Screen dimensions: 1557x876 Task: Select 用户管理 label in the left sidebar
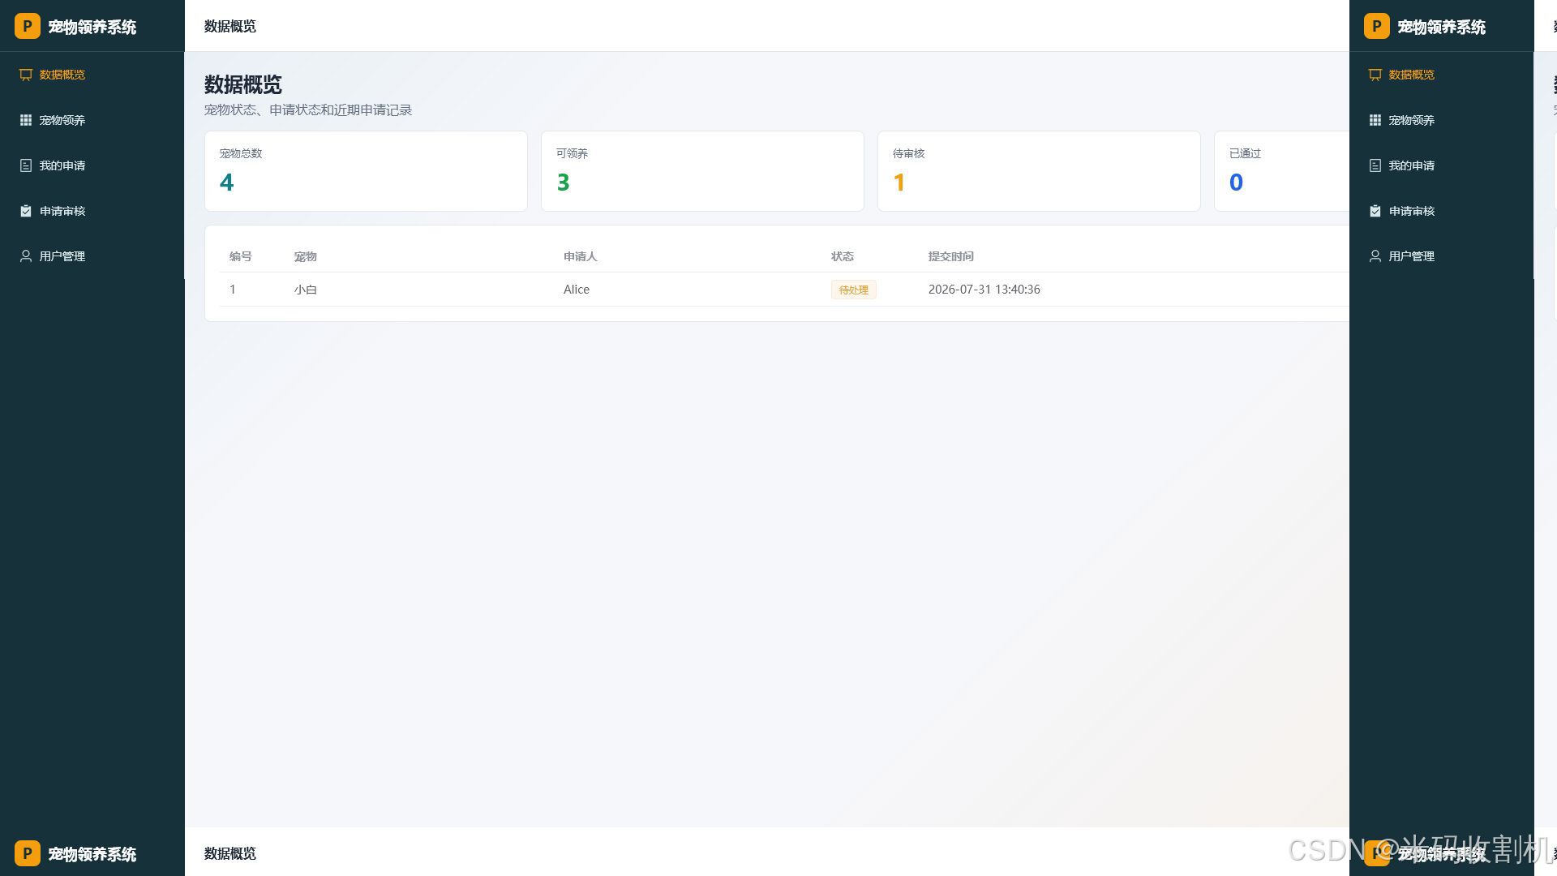point(62,256)
